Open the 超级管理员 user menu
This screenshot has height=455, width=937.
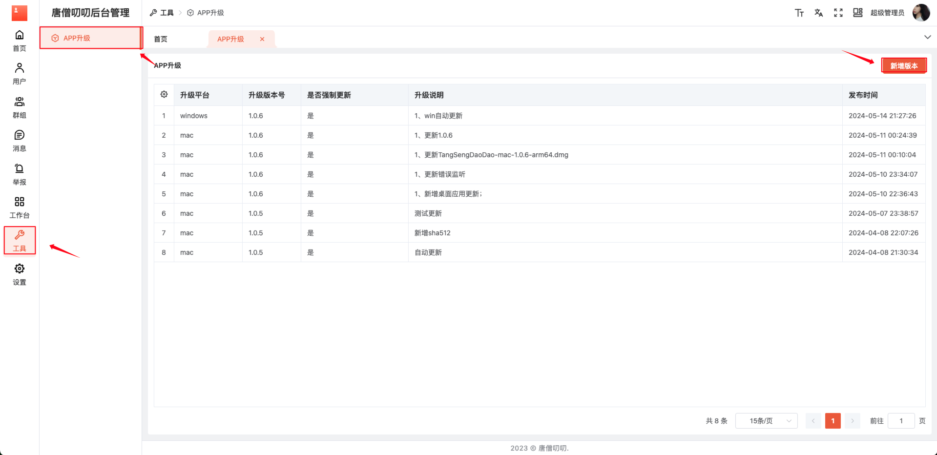point(887,13)
